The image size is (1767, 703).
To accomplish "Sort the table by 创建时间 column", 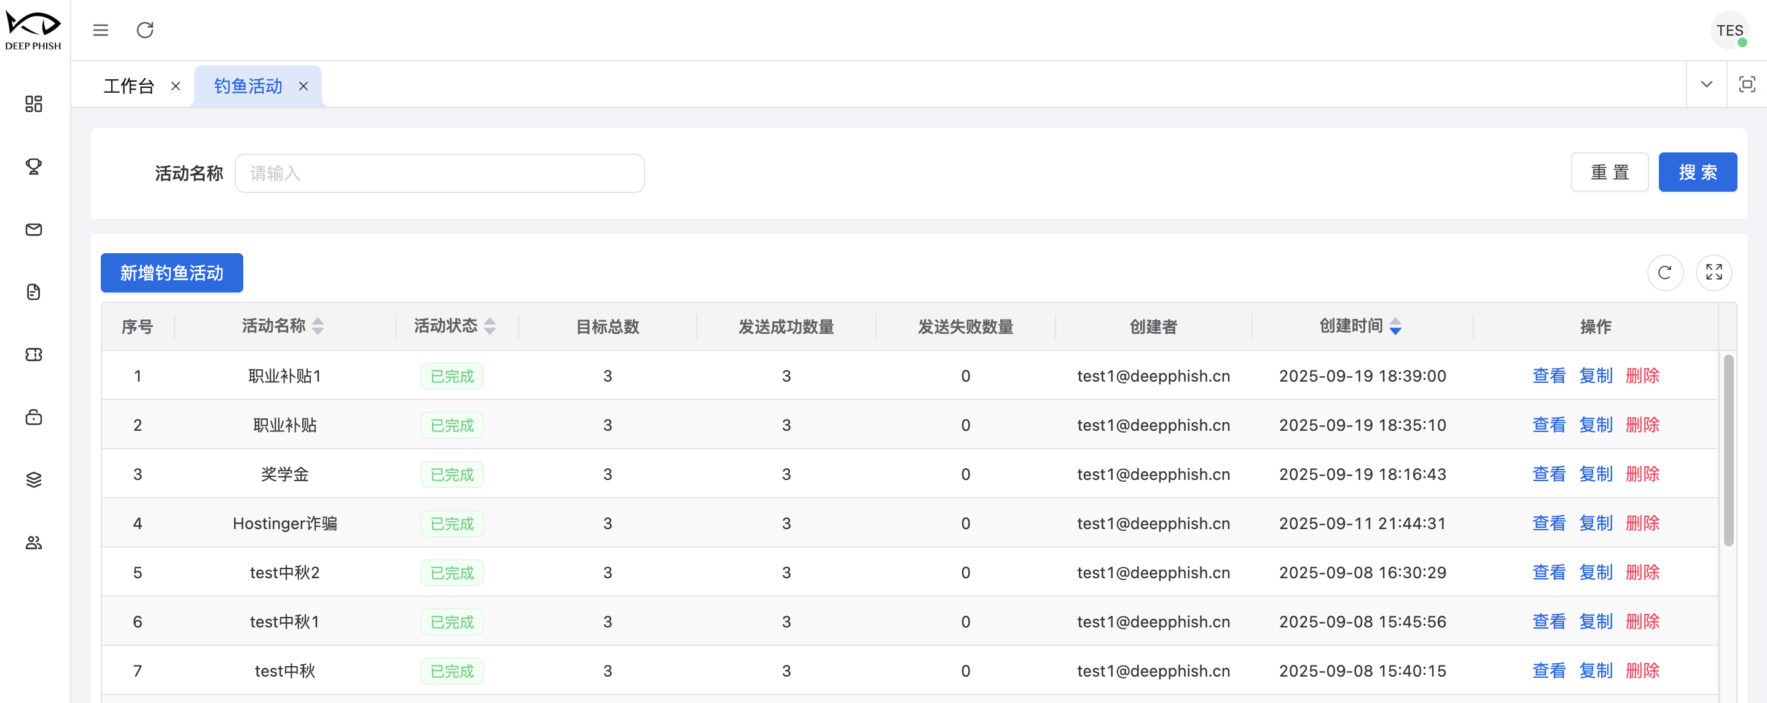I will 1395,326.
